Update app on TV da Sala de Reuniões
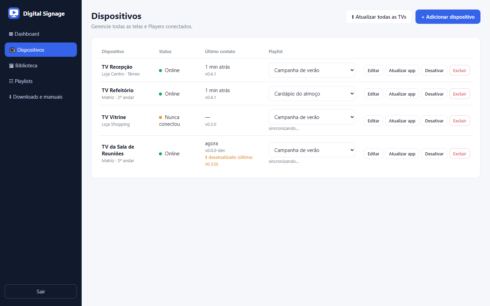Viewport: 490px width, 306px height. pyautogui.click(x=402, y=154)
